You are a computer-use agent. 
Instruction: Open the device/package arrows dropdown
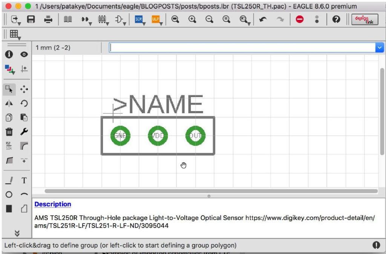point(86,20)
